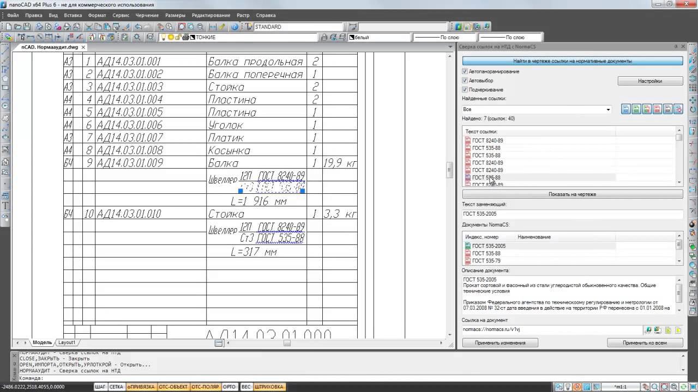This screenshot has height=392, width=698.
Task: Toggle ШАГ snap mode in status bar
Action: click(x=100, y=387)
